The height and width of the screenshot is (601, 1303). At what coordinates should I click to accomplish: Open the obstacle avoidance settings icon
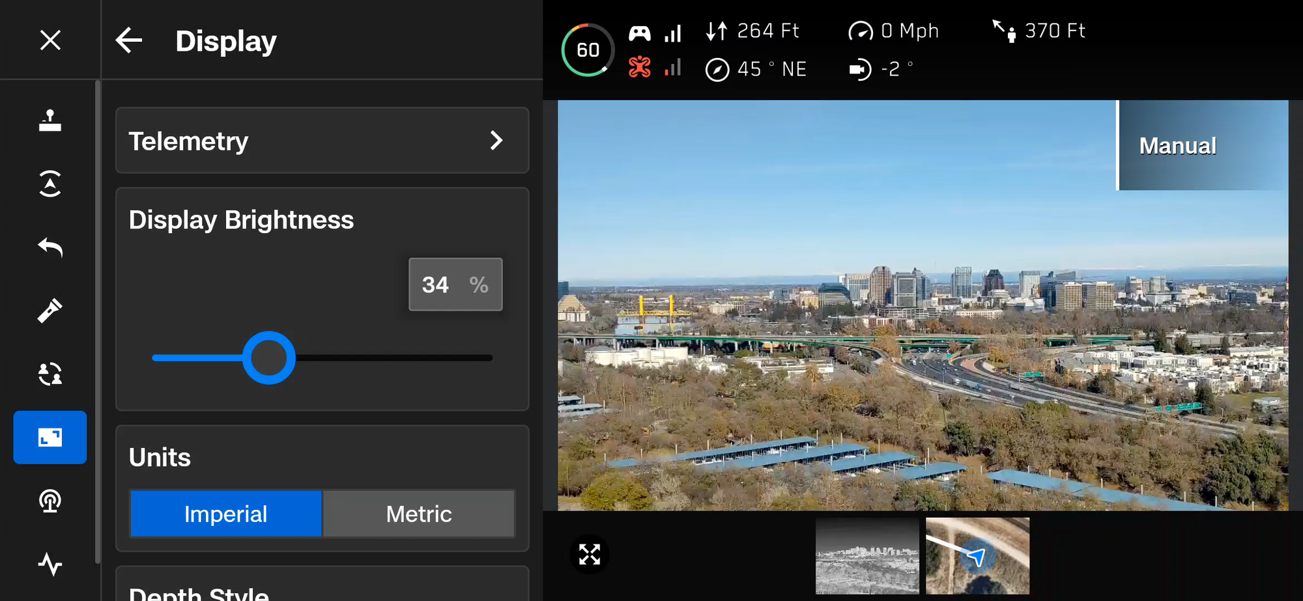tap(50, 184)
